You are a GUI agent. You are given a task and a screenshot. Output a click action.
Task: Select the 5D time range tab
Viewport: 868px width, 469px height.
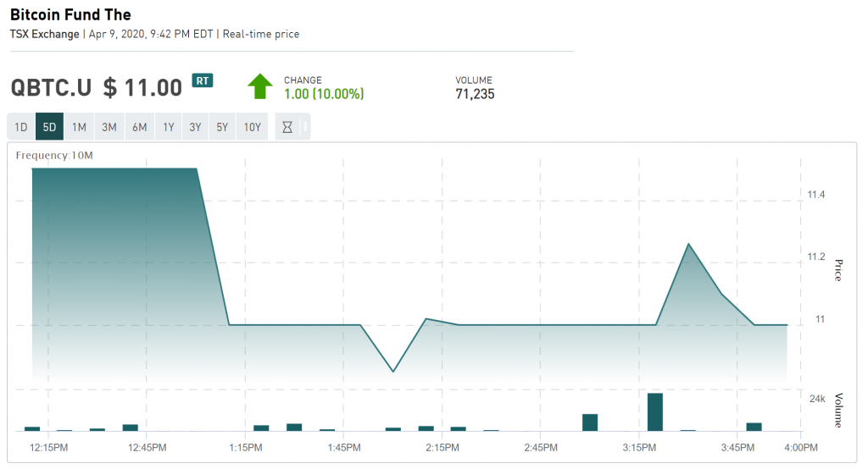[49, 127]
